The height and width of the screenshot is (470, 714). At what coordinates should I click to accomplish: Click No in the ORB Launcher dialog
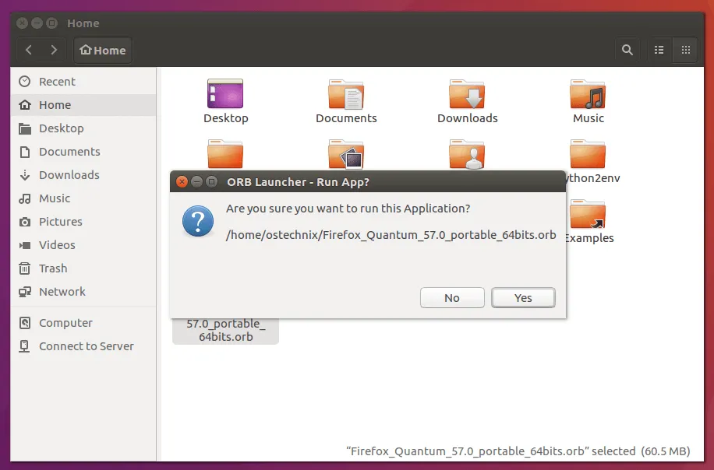(452, 298)
